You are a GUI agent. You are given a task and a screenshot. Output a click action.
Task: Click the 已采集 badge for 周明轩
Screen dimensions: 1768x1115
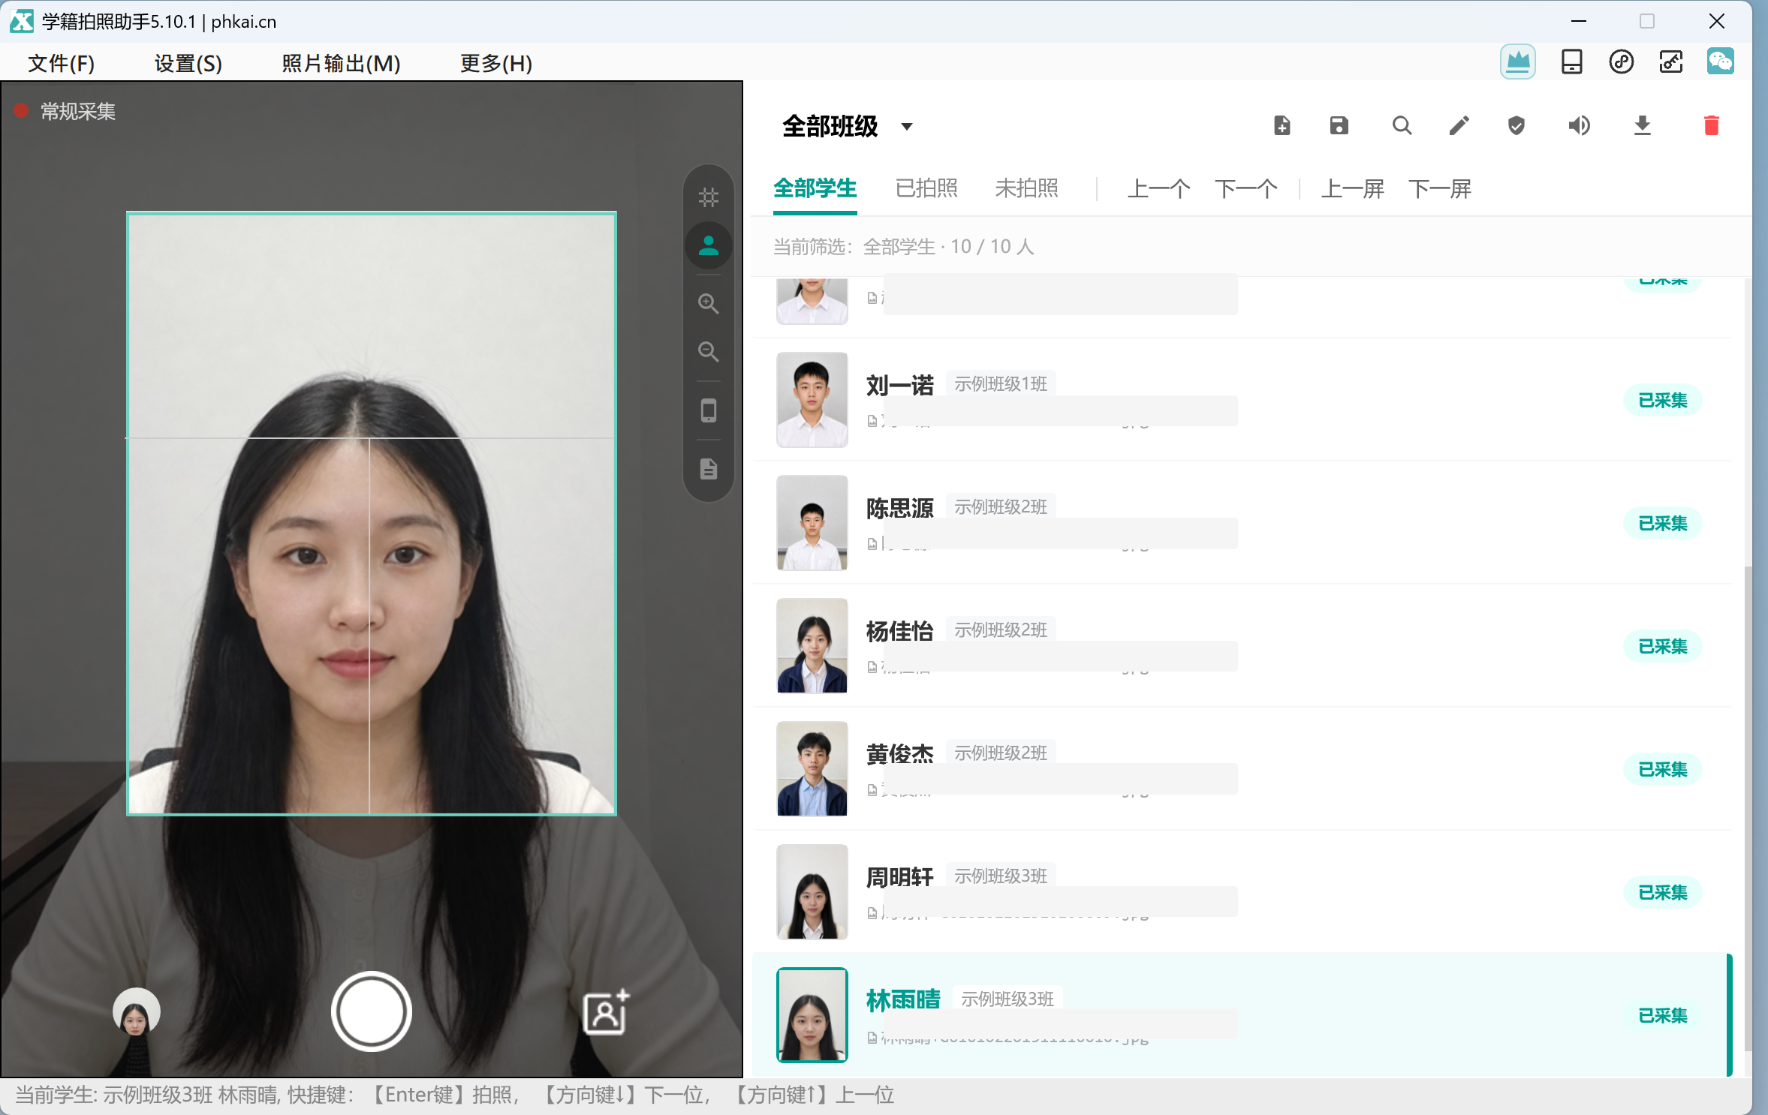[x=1662, y=892]
